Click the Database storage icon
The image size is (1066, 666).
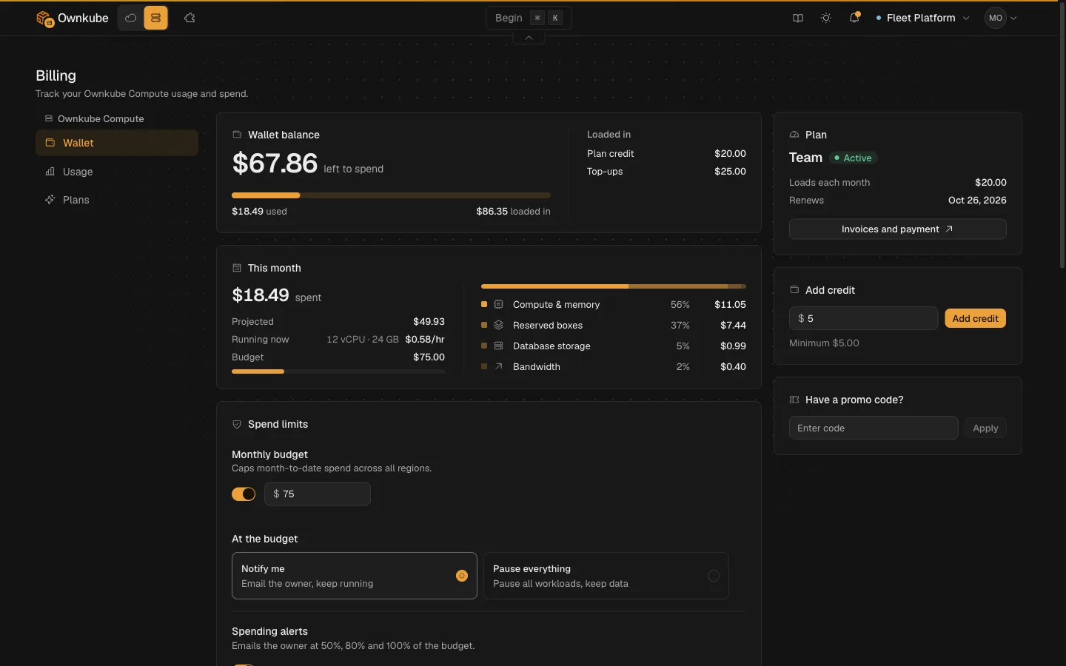(x=499, y=346)
